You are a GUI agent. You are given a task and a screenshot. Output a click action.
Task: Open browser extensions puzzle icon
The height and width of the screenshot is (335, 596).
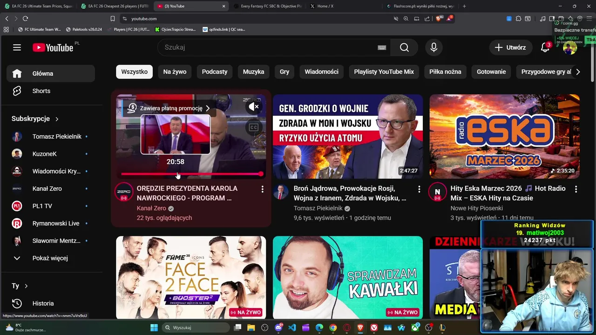pos(518,19)
